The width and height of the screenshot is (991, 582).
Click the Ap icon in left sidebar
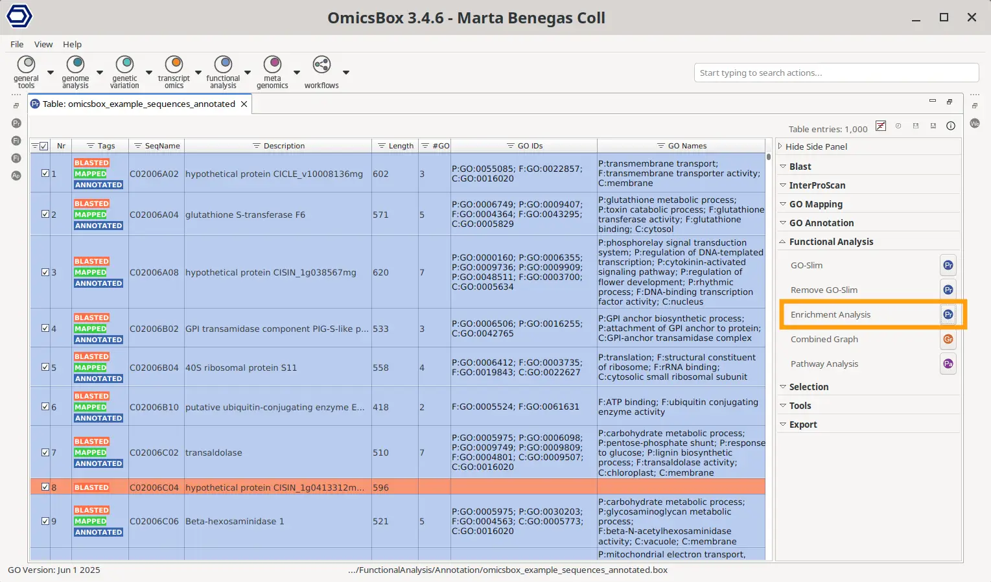(x=16, y=176)
